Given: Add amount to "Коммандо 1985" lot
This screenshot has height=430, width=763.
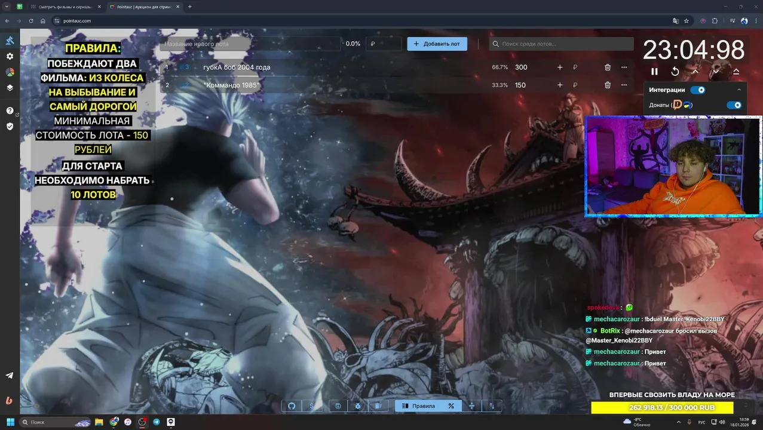Looking at the screenshot, I should pyautogui.click(x=560, y=85).
